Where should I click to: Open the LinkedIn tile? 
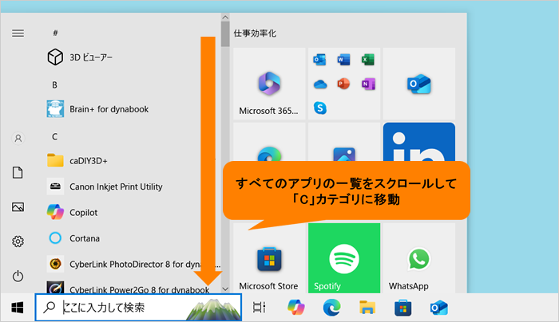(419, 143)
